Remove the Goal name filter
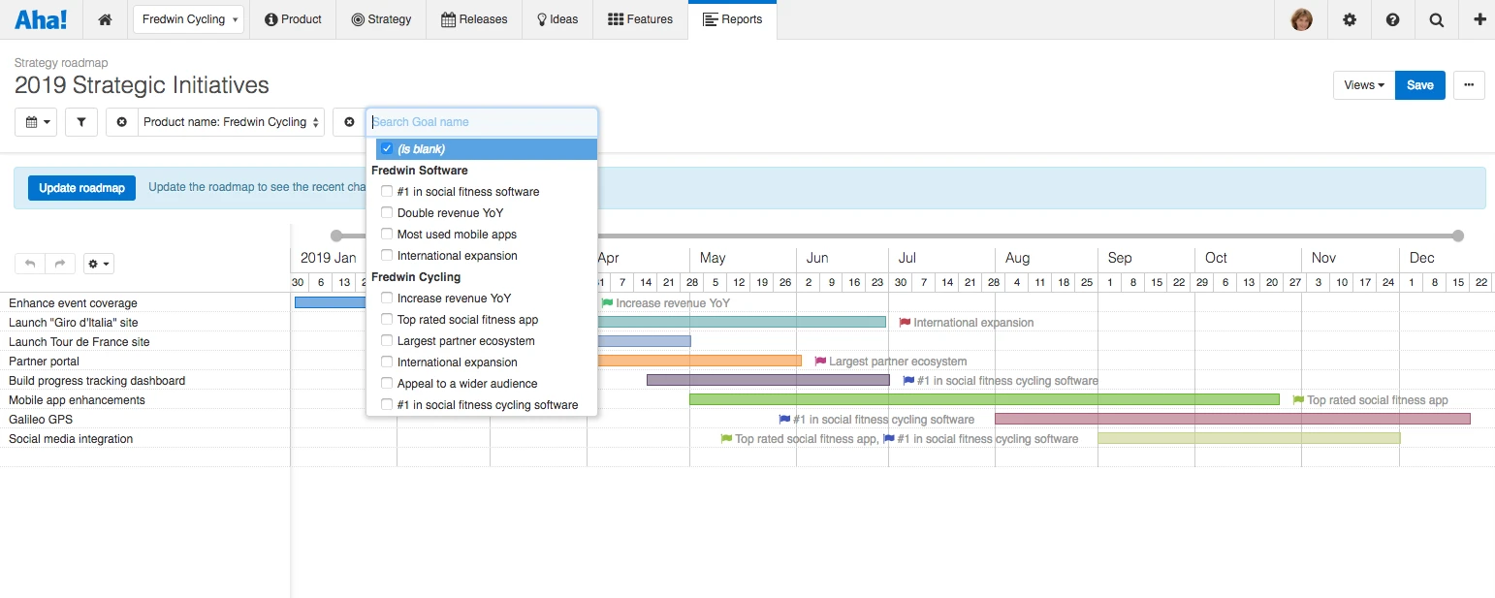Image resolution: width=1495 pixels, height=598 pixels. 349,122
